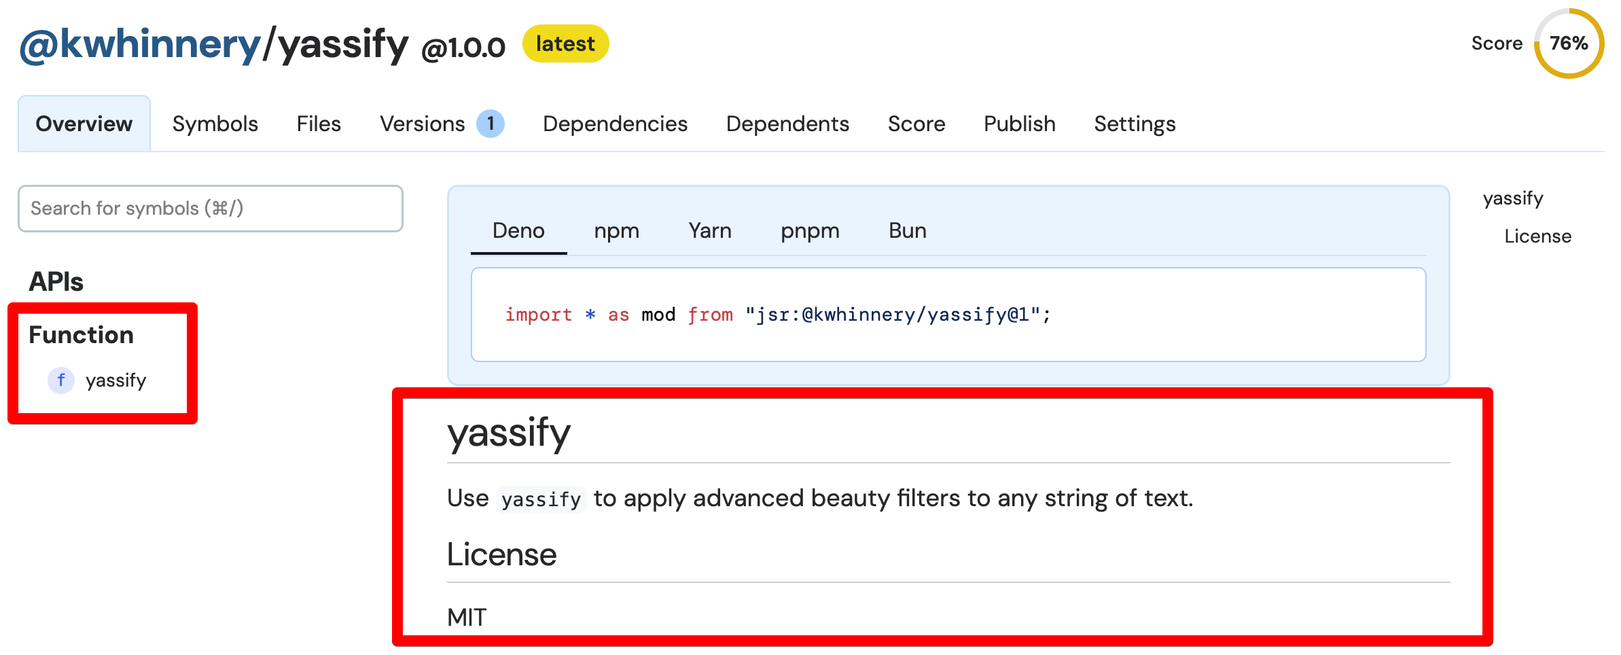View the Dependents tab
Viewport: 1621px width, 655px height.
click(x=787, y=124)
